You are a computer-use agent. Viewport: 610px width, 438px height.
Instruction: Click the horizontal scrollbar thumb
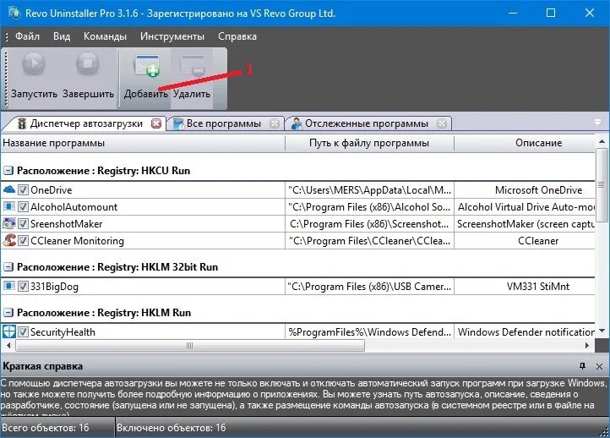189,345
